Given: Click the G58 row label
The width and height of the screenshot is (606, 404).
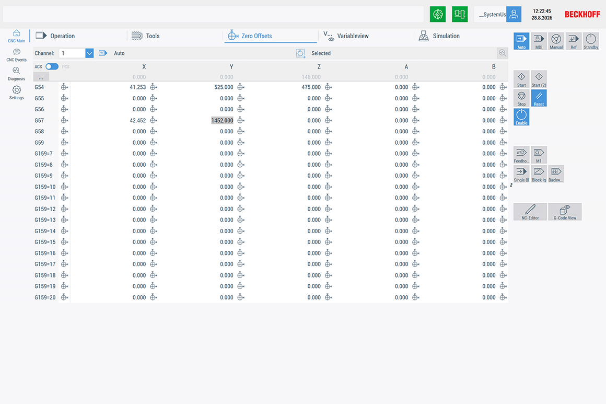Looking at the screenshot, I should [39, 132].
